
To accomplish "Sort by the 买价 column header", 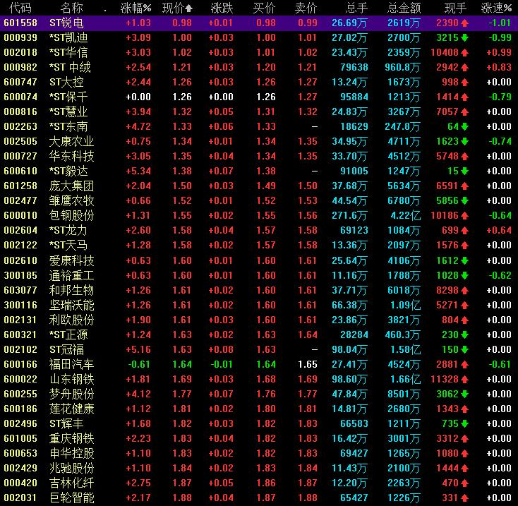I will click(264, 8).
